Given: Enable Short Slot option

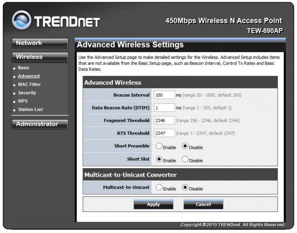Looking at the screenshot, I should tap(159, 159).
